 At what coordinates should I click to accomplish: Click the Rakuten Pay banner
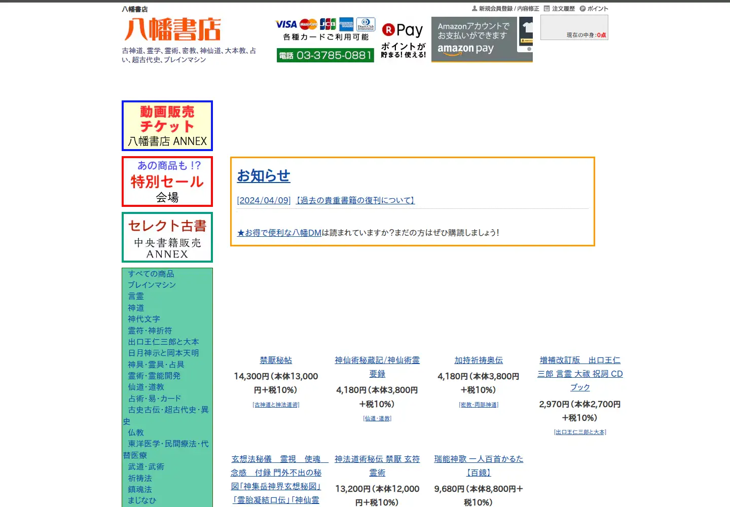403,40
